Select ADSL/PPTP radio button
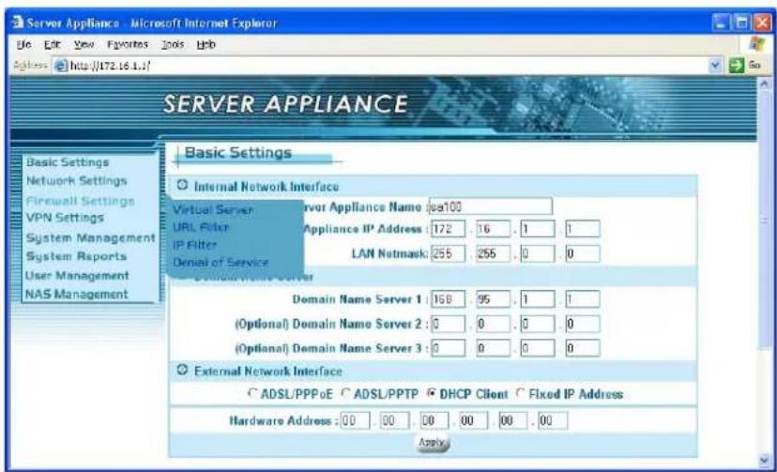This screenshot has width=777, height=472. click(x=346, y=393)
